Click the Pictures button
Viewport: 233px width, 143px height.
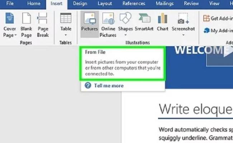pos(90,24)
